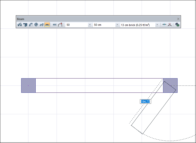Toggle the highlighted orange beam mode button

(x=47, y=25)
